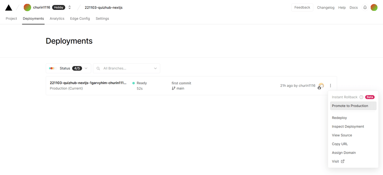Choose Promote to Production
This screenshot has height=175, width=383.
click(353, 106)
